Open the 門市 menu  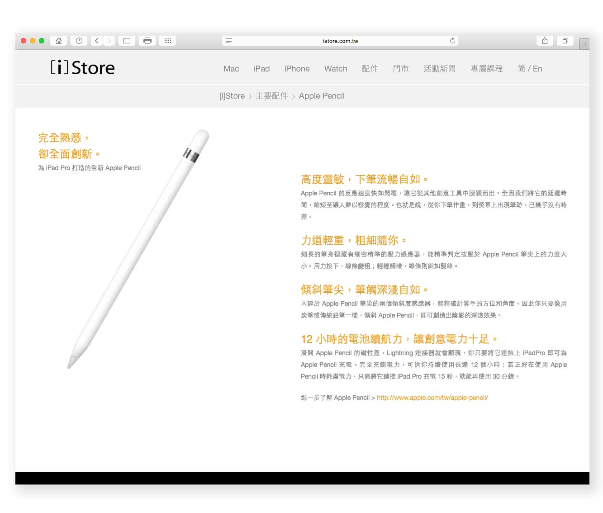coord(401,69)
